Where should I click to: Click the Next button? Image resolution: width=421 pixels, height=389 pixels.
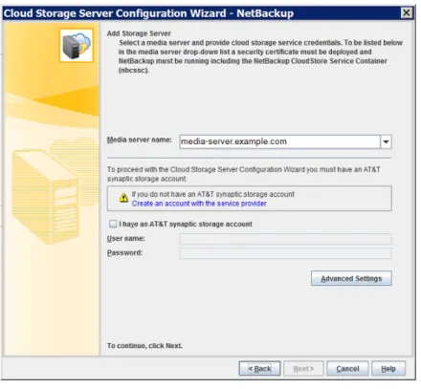303,369
